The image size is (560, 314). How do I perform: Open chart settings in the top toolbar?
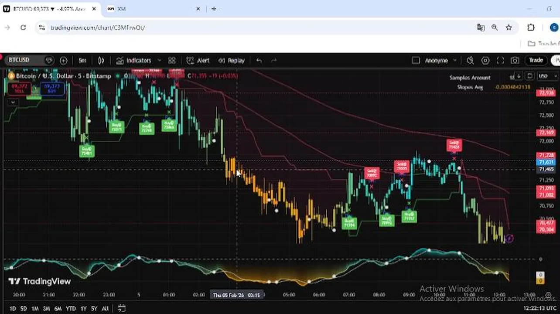pyautogui.click(x=485, y=60)
